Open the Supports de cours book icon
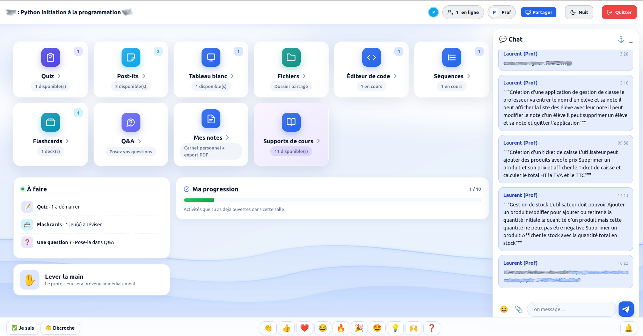Image resolution: width=643 pixels, height=336 pixels. click(291, 122)
